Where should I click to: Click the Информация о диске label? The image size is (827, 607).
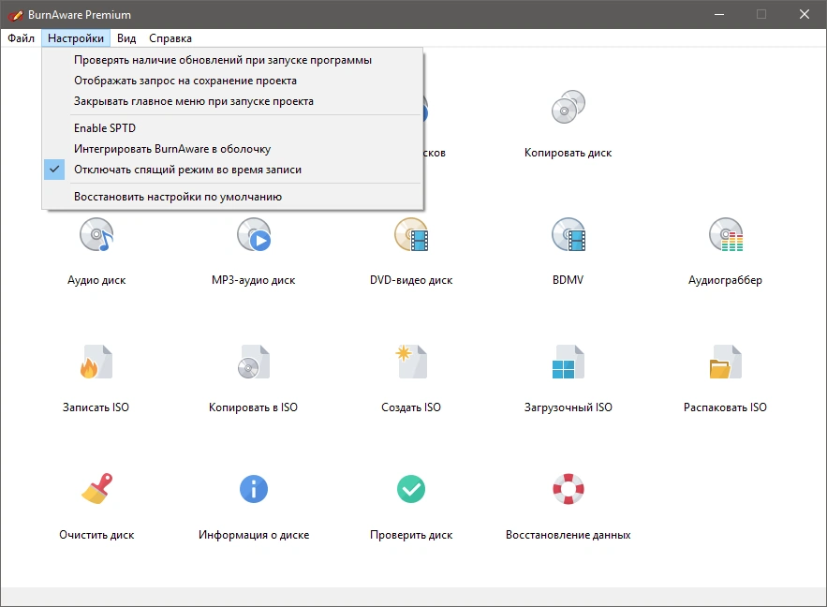point(254,535)
